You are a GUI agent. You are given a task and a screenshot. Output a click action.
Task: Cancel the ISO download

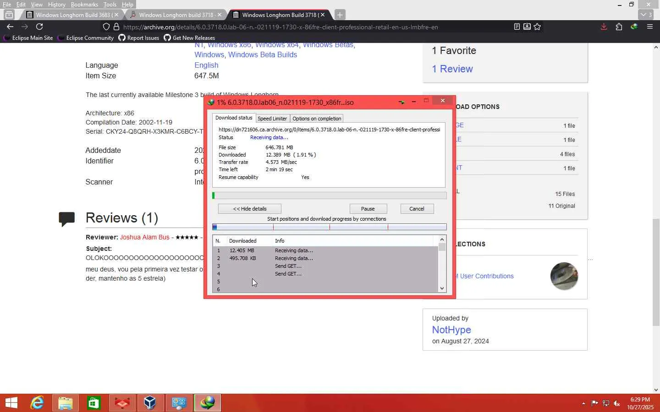(x=417, y=209)
